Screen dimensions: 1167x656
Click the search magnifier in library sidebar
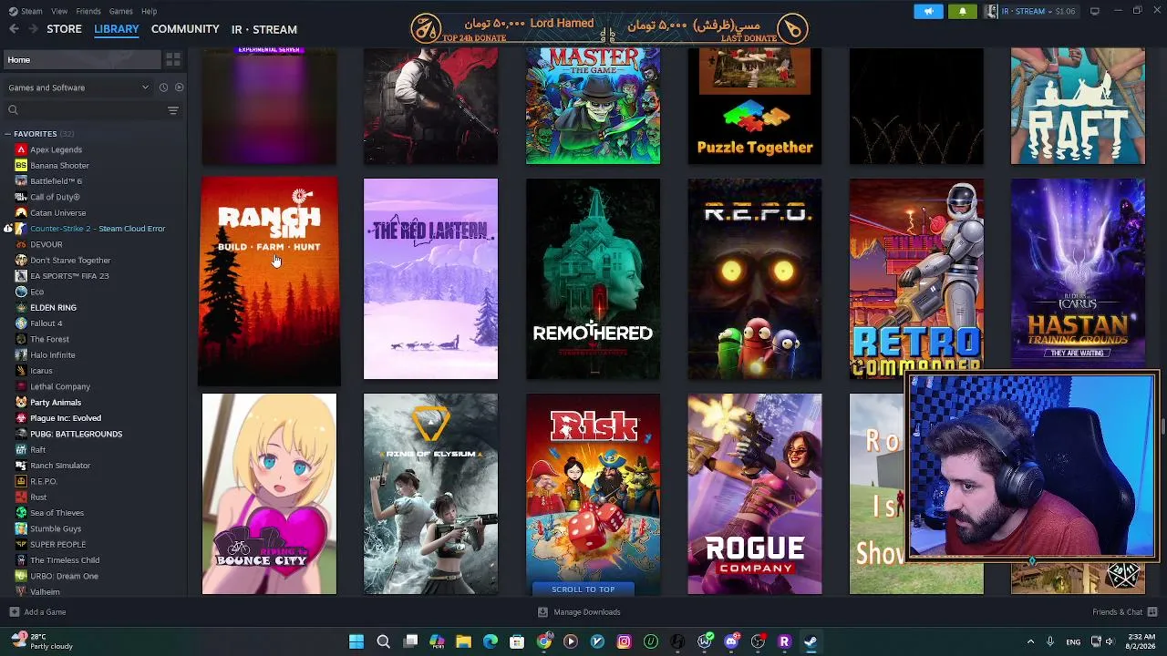click(x=13, y=110)
